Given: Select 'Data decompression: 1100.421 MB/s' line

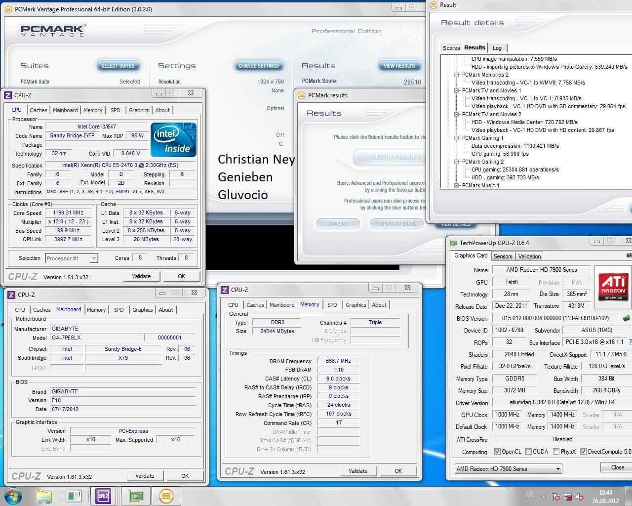Looking at the screenshot, I should tap(515, 146).
